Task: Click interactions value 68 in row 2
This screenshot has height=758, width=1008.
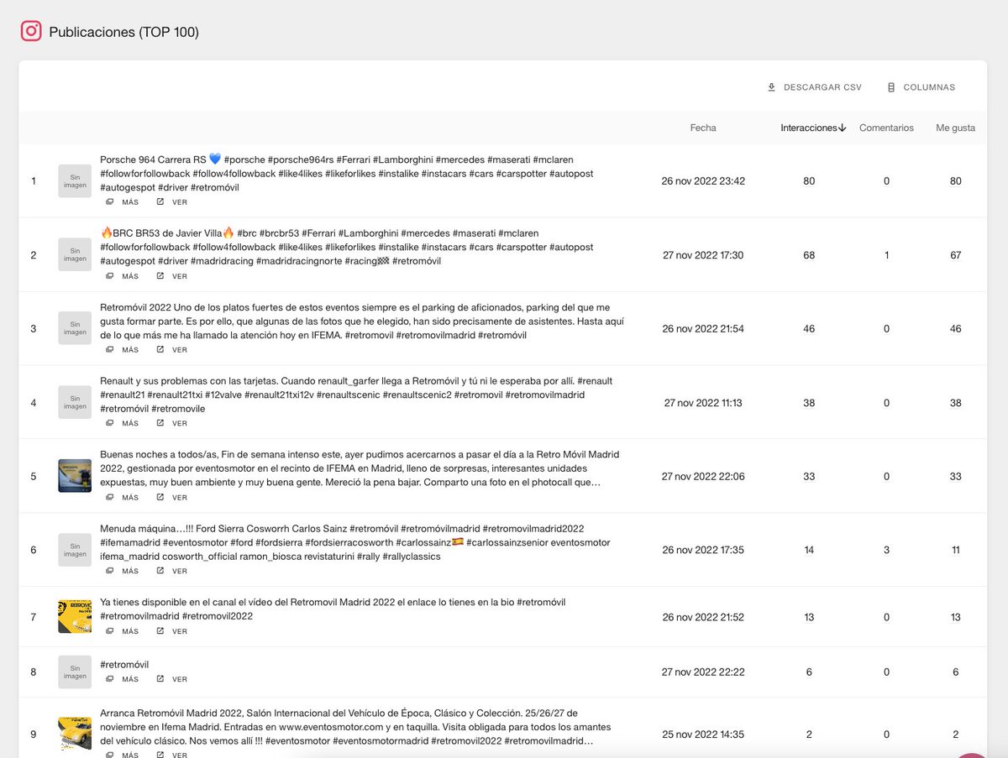Action: pos(809,255)
